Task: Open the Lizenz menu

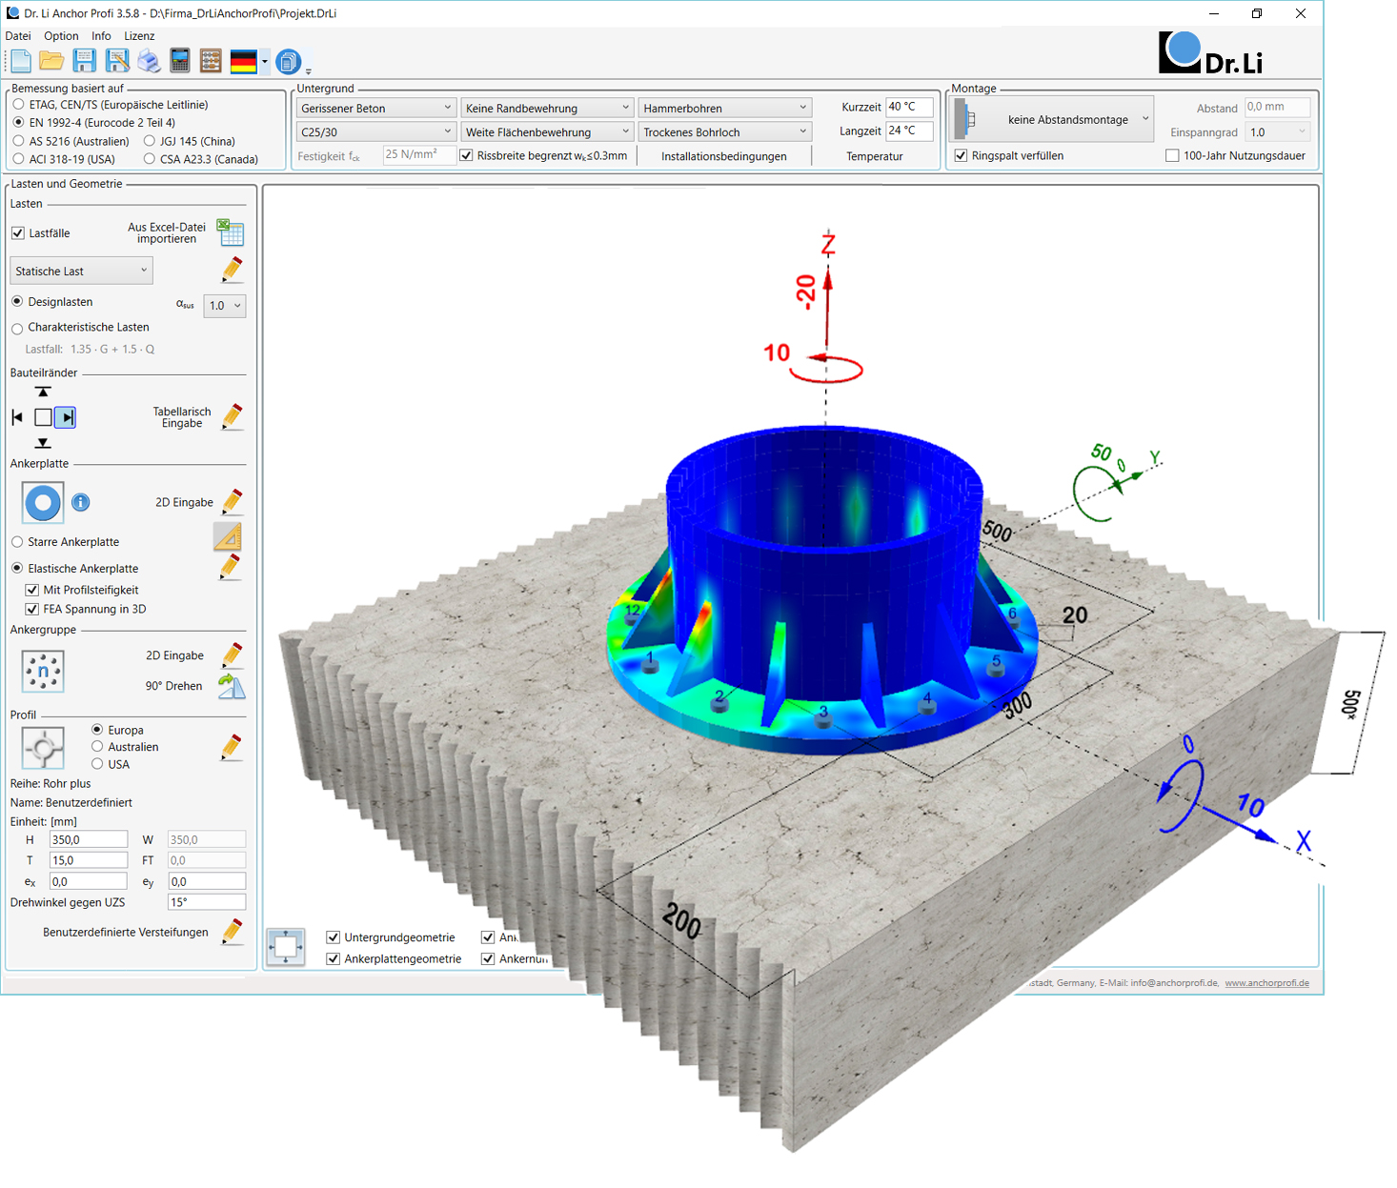Action: click(x=139, y=36)
